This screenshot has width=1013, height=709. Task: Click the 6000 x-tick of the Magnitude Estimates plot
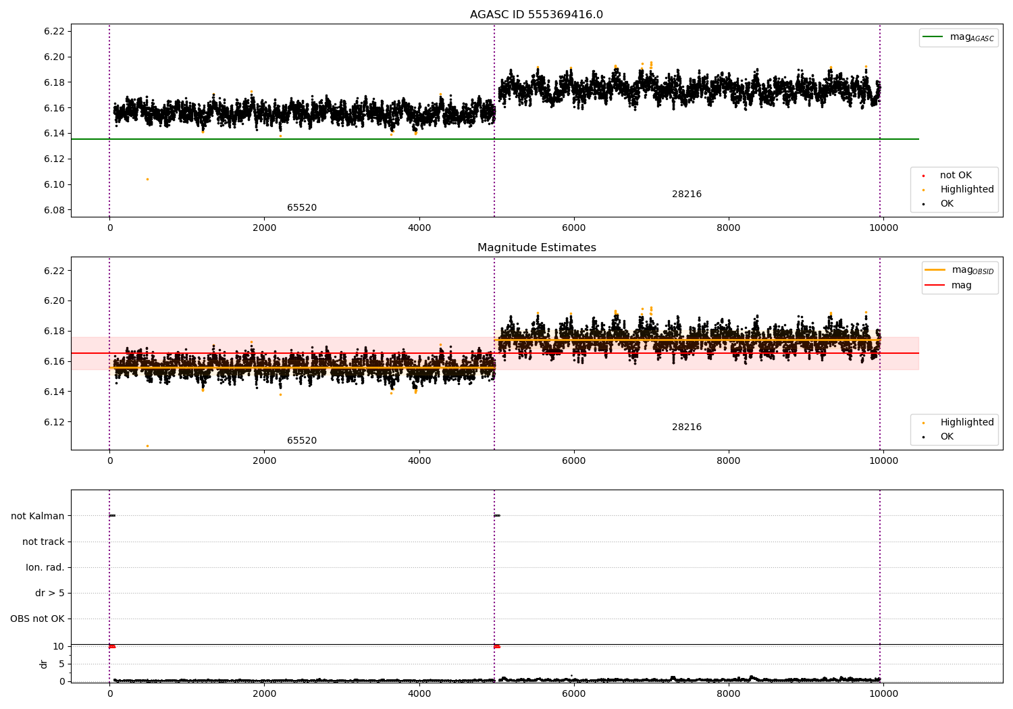coord(573,461)
